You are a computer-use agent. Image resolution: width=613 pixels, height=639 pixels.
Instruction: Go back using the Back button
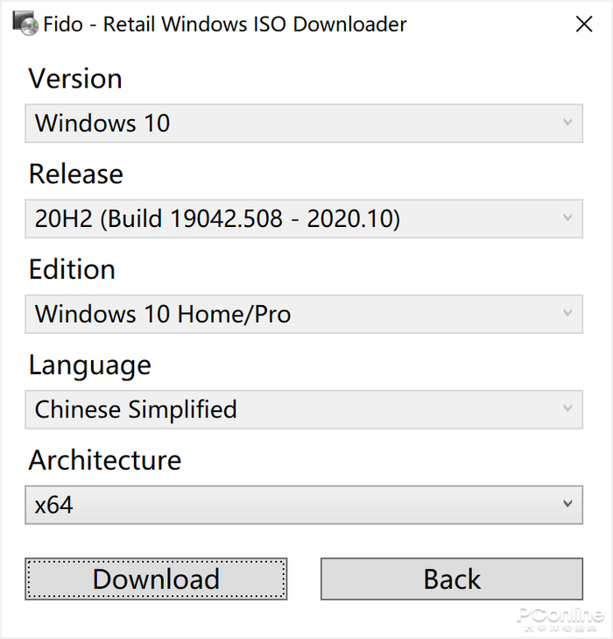pos(452,579)
